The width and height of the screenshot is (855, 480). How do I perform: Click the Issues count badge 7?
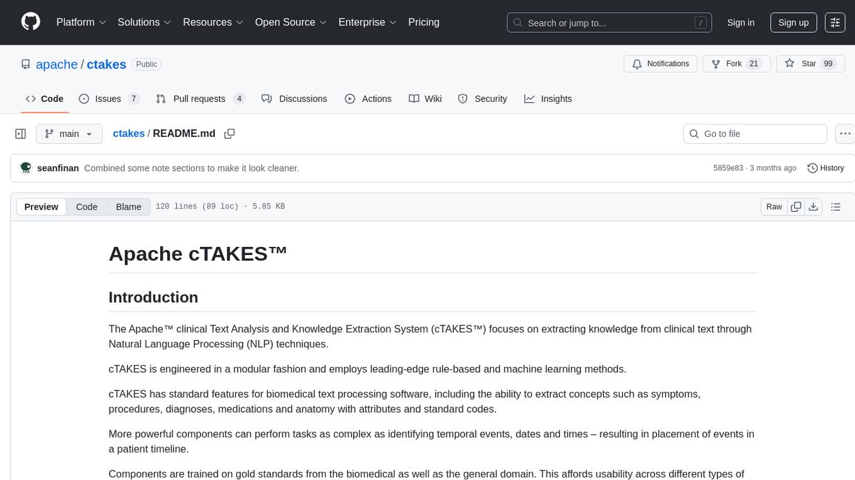coord(133,99)
